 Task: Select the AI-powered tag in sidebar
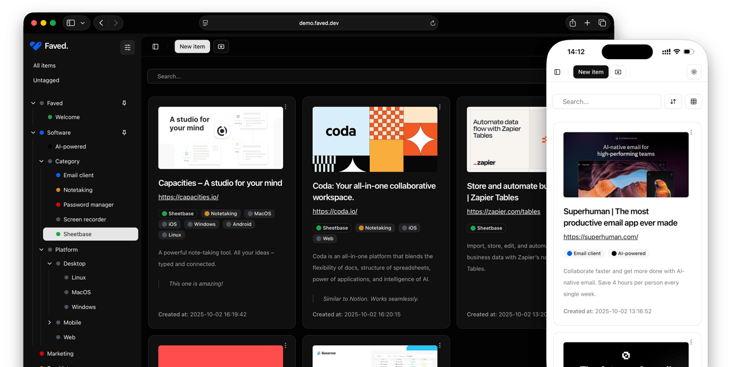click(71, 147)
